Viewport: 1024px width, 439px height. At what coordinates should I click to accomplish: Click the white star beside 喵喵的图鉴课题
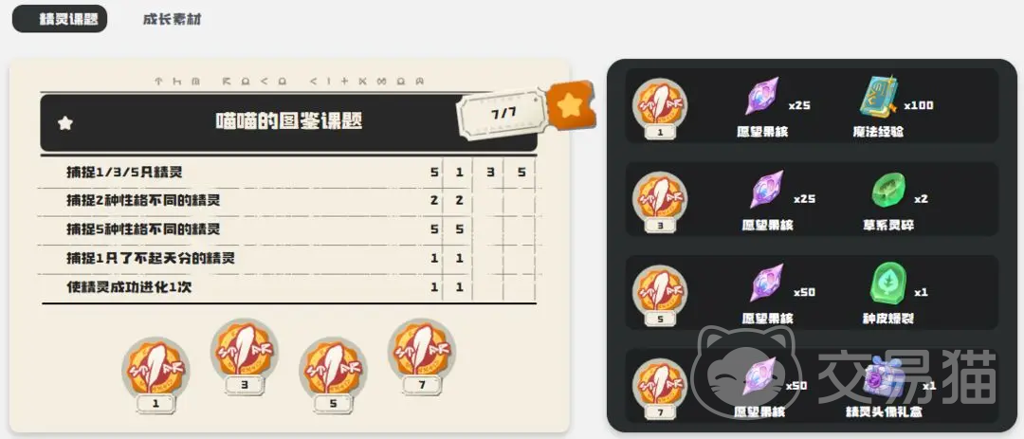coord(65,123)
